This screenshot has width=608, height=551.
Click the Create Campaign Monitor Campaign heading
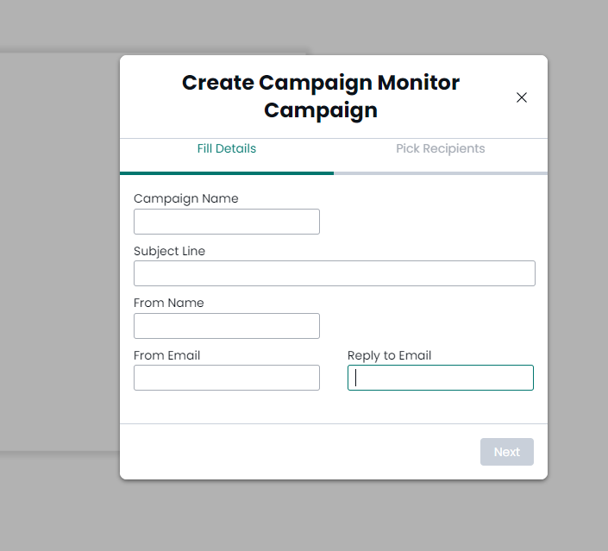[321, 97]
